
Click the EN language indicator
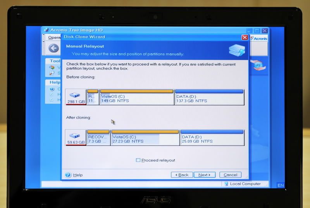281,185
